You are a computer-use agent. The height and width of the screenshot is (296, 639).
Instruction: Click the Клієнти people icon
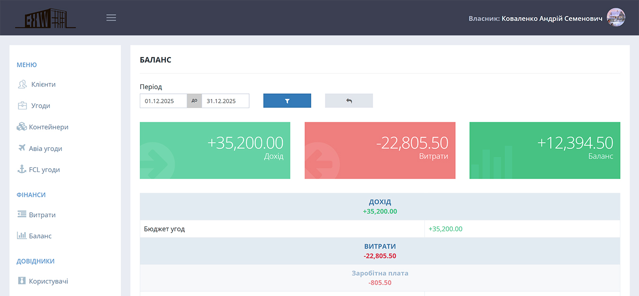(x=22, y=84)
